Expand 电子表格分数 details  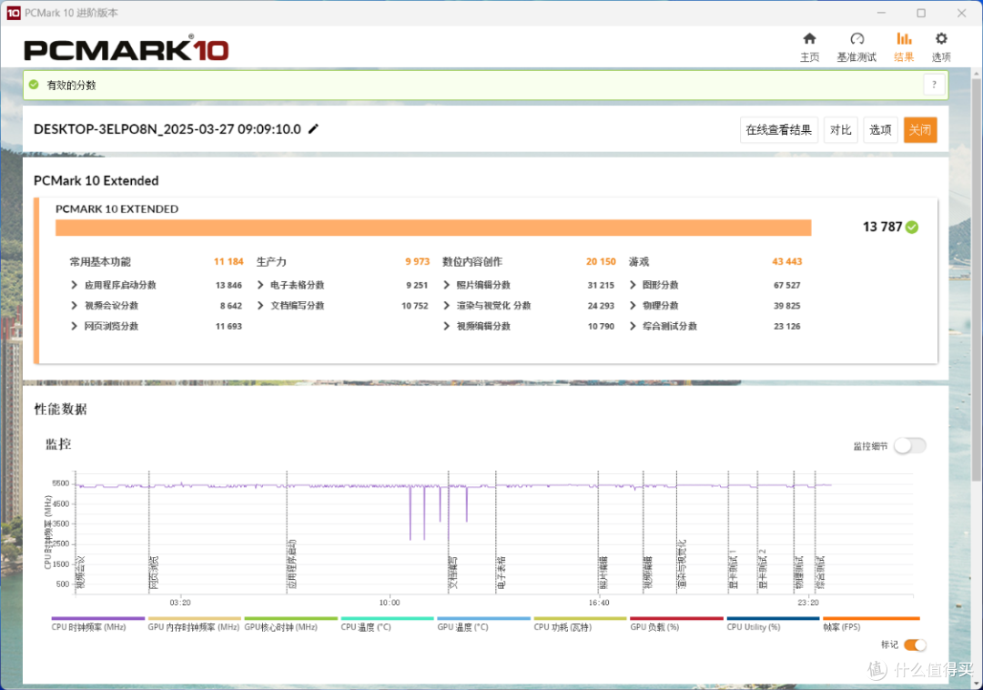click(x=260, y=285)
